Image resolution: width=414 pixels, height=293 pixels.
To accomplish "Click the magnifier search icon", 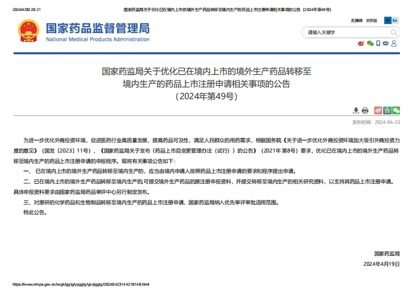I will coord(395,32).
